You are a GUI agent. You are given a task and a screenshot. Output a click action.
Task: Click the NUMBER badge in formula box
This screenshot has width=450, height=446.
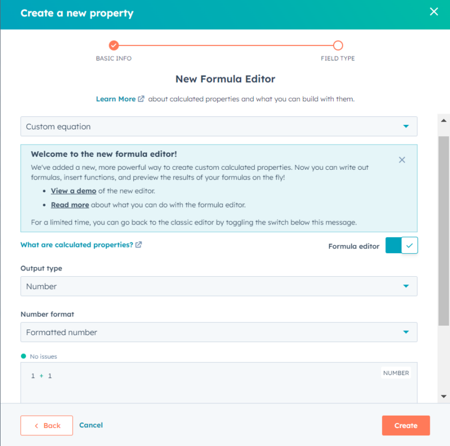click(x=396, y=373)
